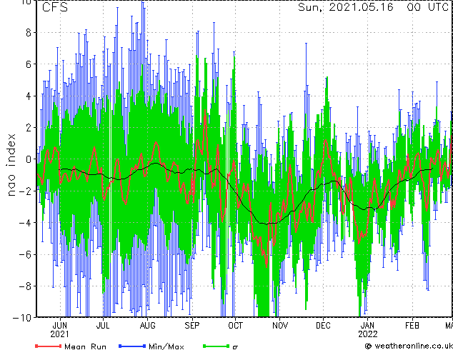Screen dimensions: 453x350
Task: Select the date text Sun, 2021.05.16
Action: [346, 7]
